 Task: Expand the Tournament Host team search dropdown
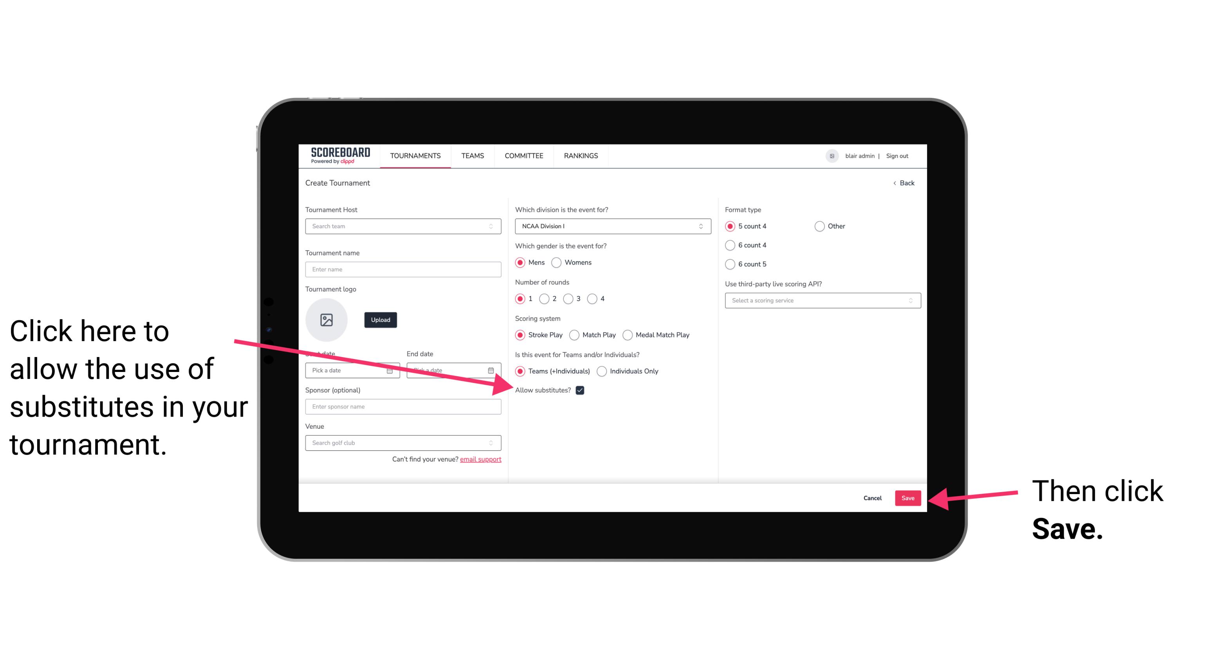494,227
